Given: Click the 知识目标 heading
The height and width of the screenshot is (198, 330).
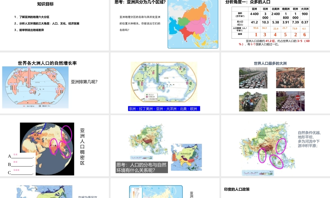Looking at the screenshot, I should [x=46, y=4].
